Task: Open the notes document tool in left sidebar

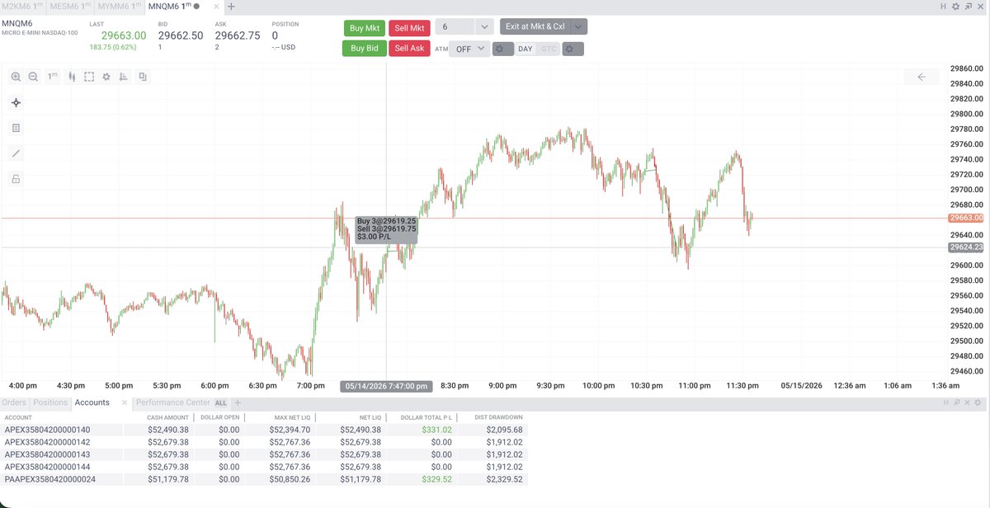Action: click(x=16, y=128)
